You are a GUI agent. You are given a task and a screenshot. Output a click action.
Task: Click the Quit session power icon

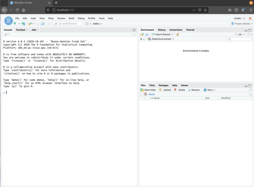tap(250, 18)
